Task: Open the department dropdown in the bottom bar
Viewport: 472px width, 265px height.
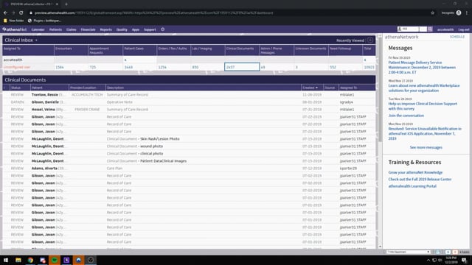Action: pos(408,252)
